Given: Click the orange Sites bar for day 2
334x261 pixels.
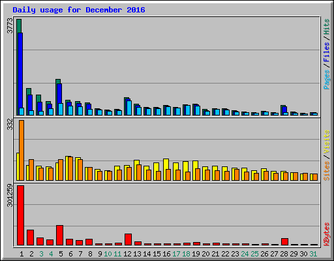Looking at the screenshot, I should (x=31, y=170).
